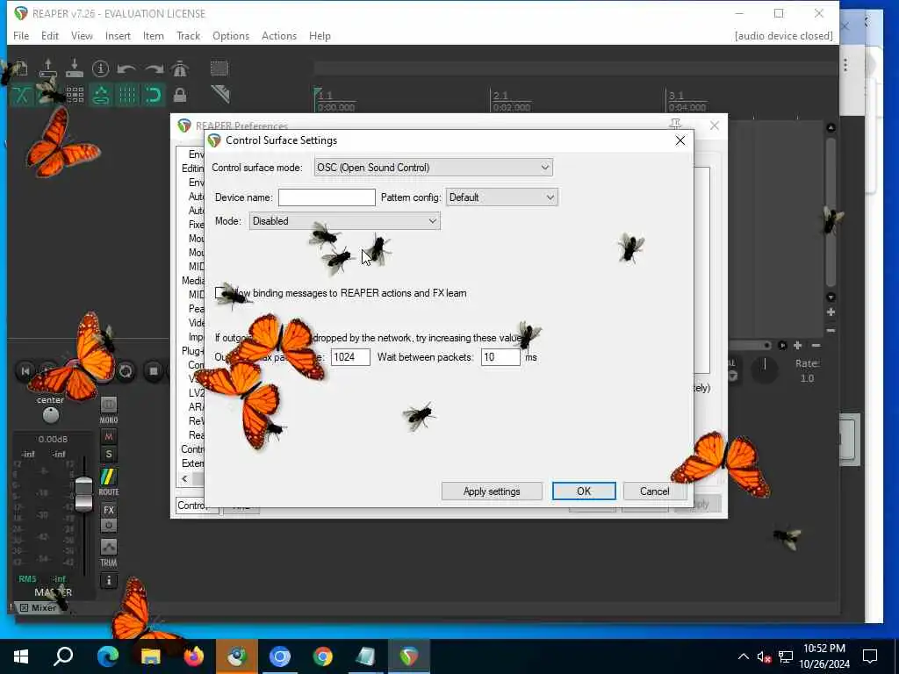Open project settings info icon in toolbar

tap(100, 68)
